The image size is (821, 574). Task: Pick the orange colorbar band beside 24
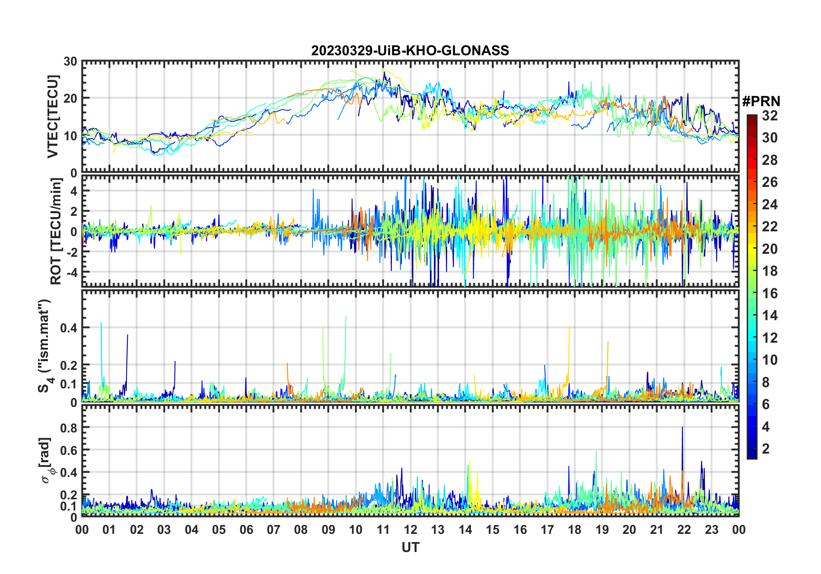[752, 204]
